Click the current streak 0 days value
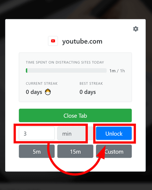 34,92
